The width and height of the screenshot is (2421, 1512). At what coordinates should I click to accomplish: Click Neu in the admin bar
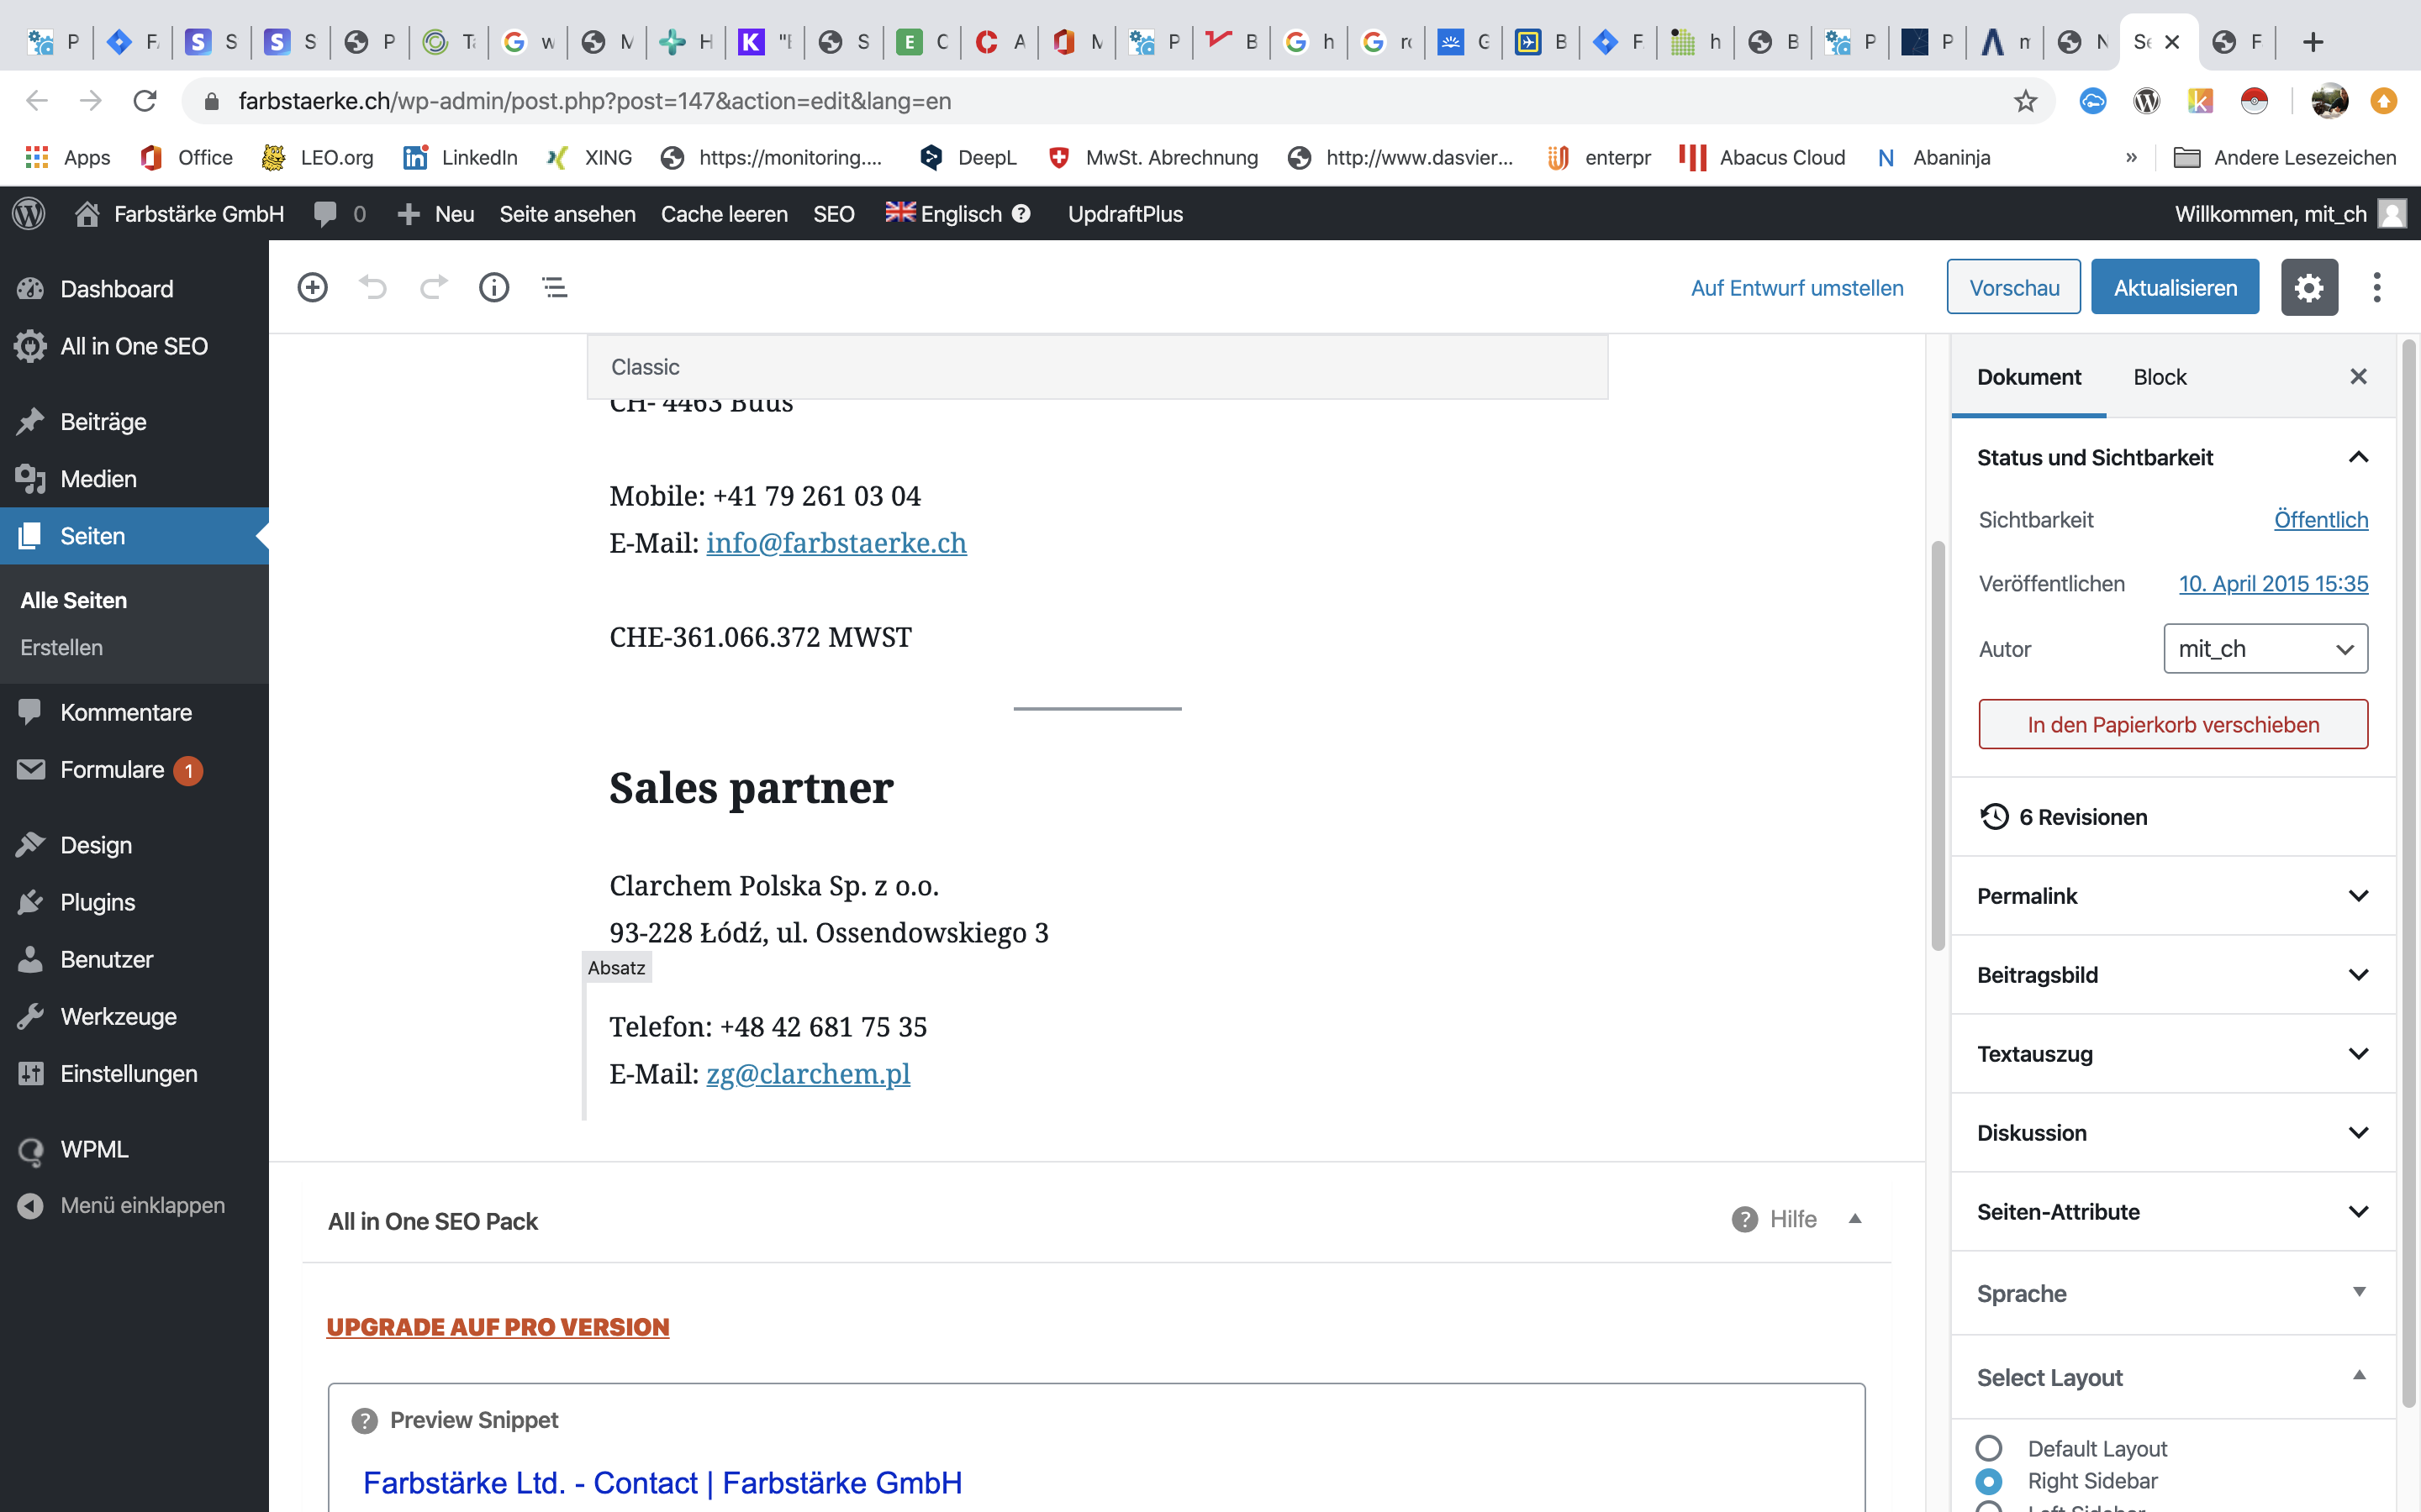point(436,214)
